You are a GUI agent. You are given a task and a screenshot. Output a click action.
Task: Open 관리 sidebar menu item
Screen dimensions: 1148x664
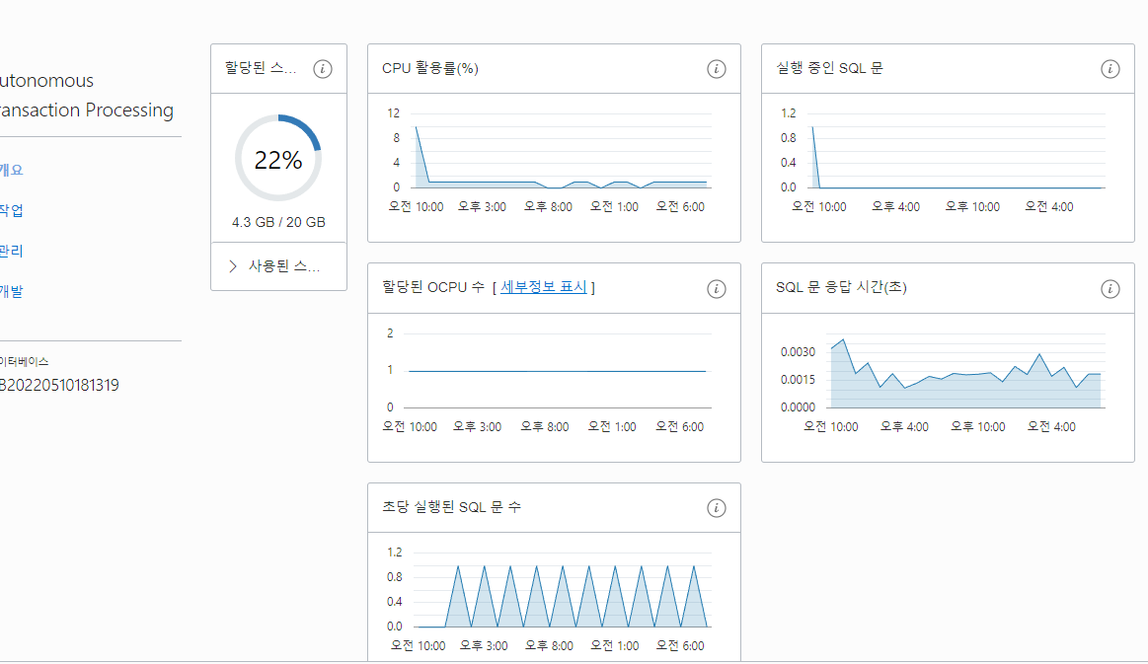tap(11, 251)
